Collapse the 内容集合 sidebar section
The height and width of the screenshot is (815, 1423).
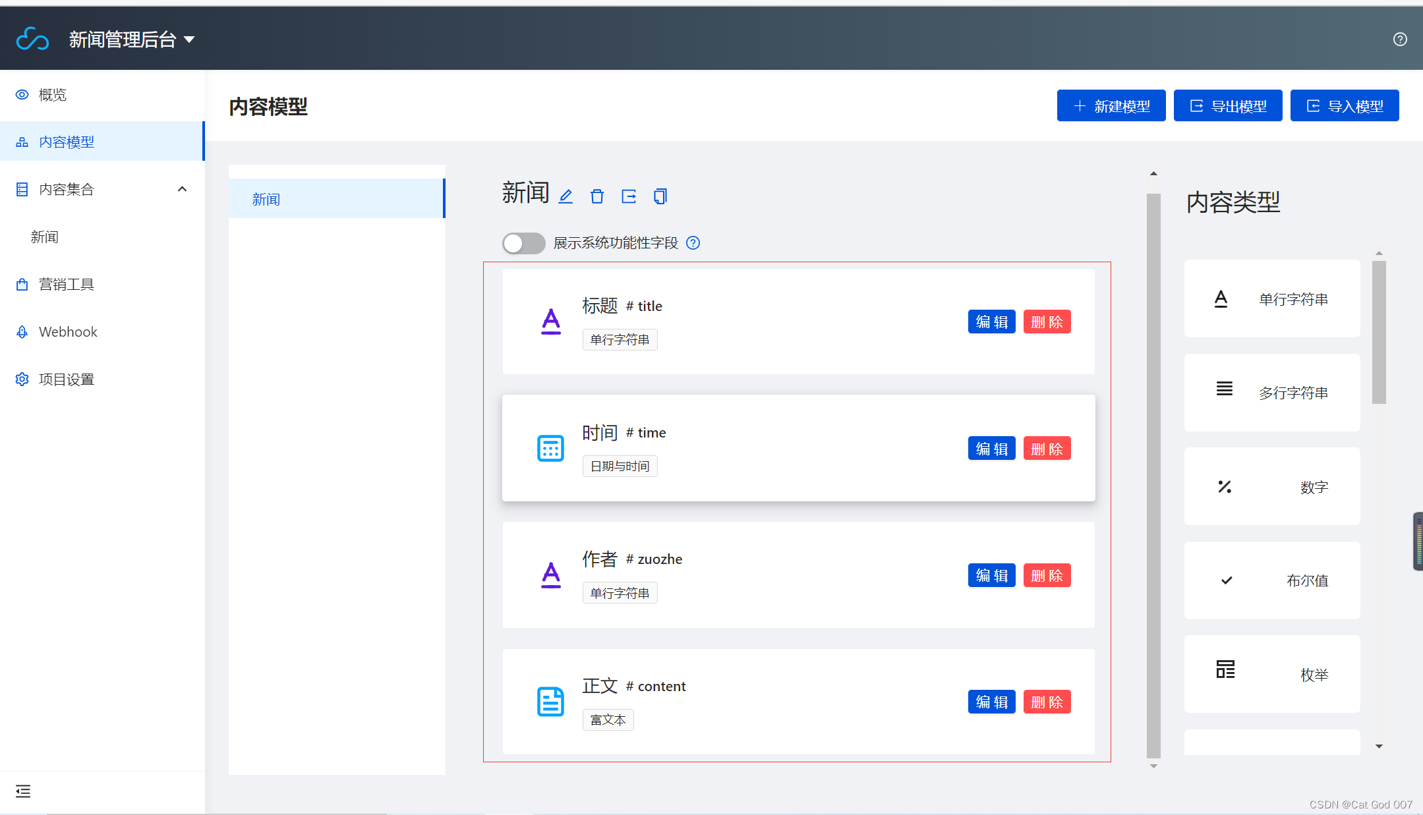183,189
